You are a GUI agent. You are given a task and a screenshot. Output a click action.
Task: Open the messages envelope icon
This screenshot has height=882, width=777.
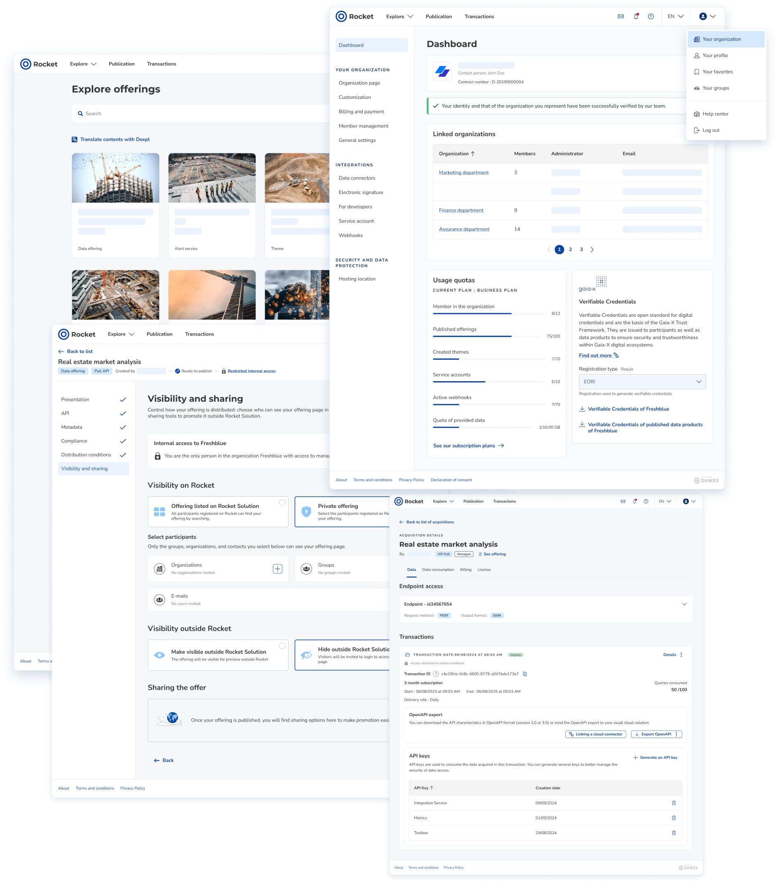(x=621, y=17)
